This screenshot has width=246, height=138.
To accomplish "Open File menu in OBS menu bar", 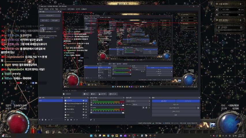I will pos(41,9).
